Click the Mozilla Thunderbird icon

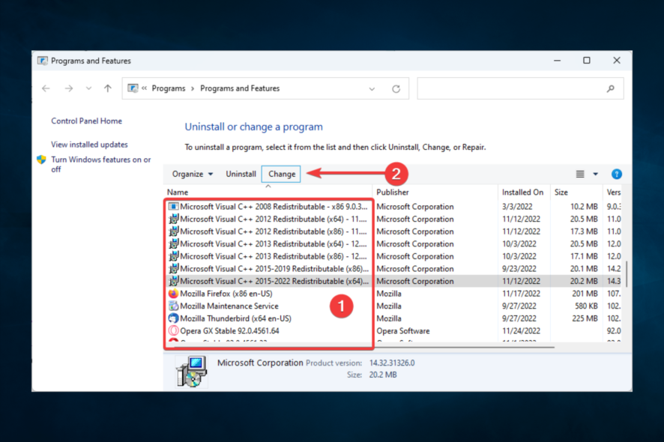pyautogui.click(x=173, y=318)
